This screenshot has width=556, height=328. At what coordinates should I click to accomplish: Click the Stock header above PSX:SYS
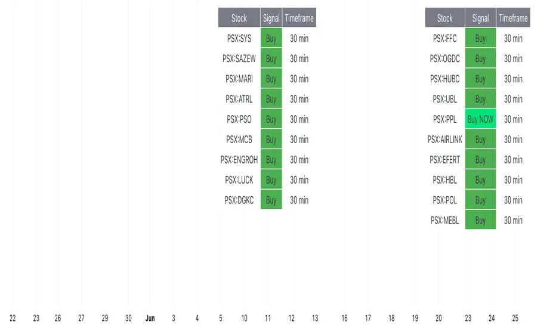[239, 18]
